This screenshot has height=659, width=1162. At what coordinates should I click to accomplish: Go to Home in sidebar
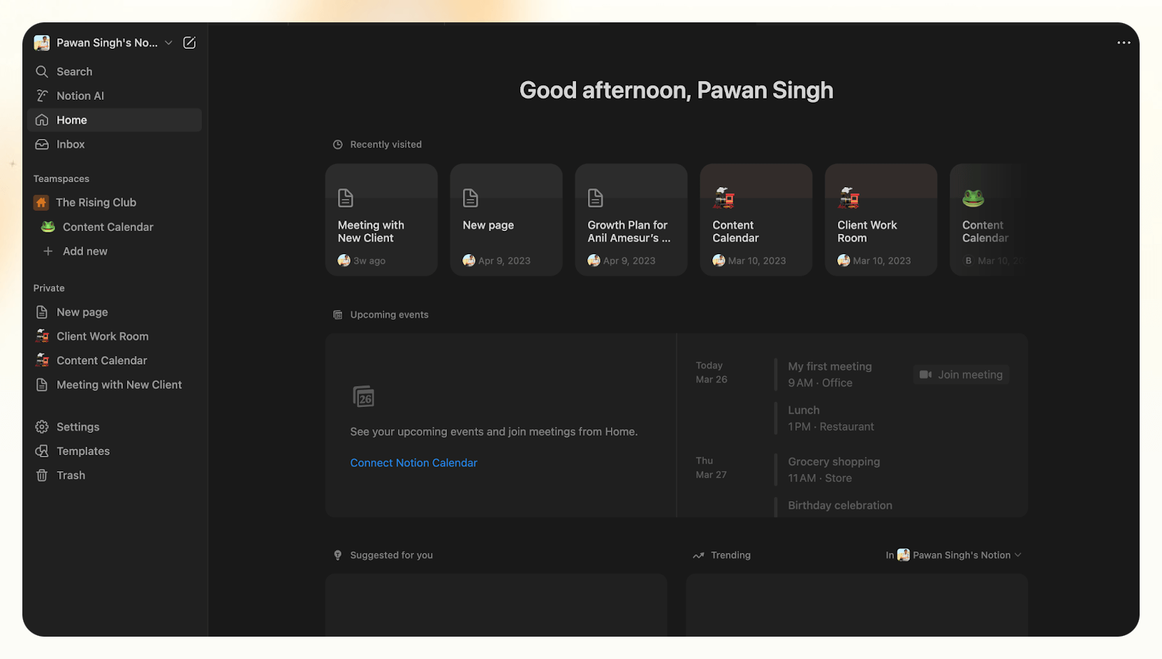click(115, 120)
